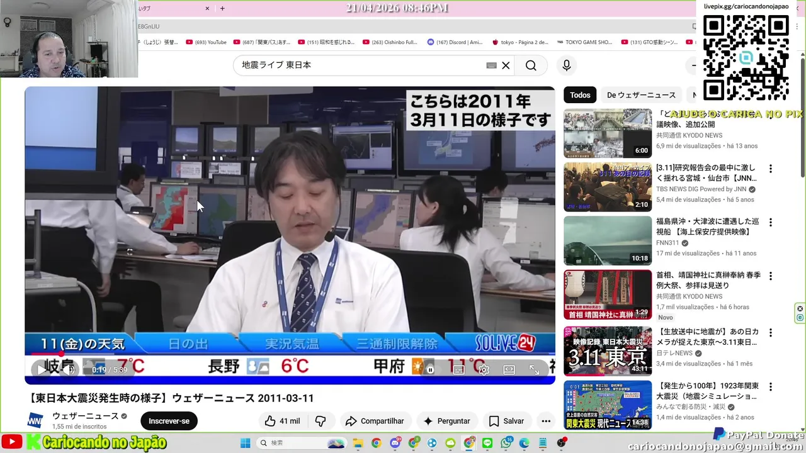Open options menu for 1923年関東大震災 video

tap(770, 386)
